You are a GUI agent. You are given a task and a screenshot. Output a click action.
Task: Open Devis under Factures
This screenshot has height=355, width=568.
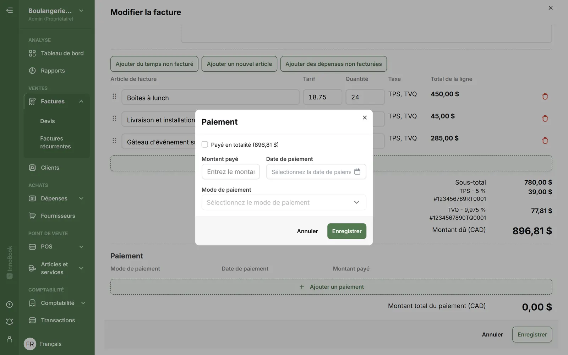click(x=48, y=121)
